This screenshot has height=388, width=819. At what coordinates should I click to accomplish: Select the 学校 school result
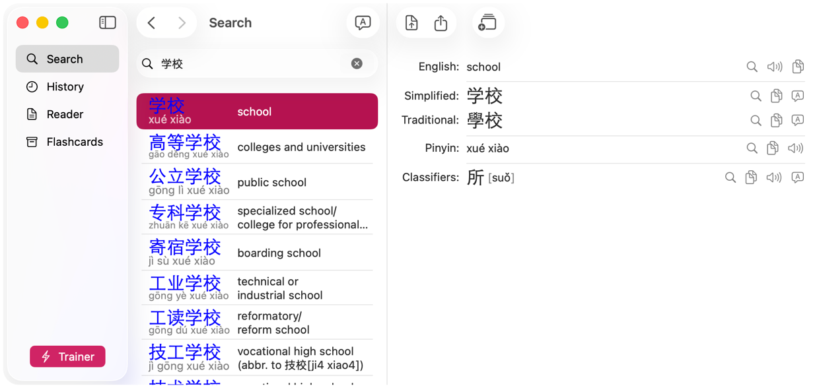(x=257, y=111)
